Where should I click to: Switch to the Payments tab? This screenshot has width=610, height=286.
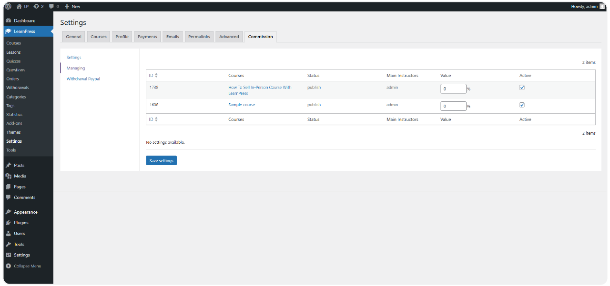(147, 37)
